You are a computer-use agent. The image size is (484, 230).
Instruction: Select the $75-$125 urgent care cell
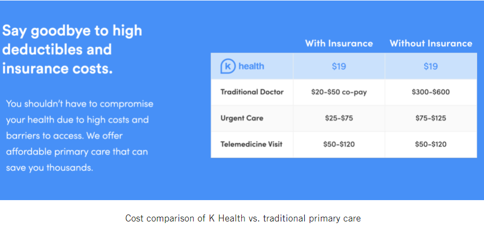pos(431,118)
